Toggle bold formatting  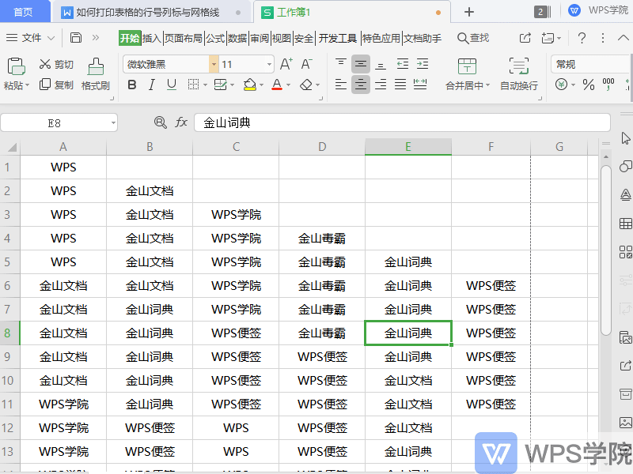(131, 85)
